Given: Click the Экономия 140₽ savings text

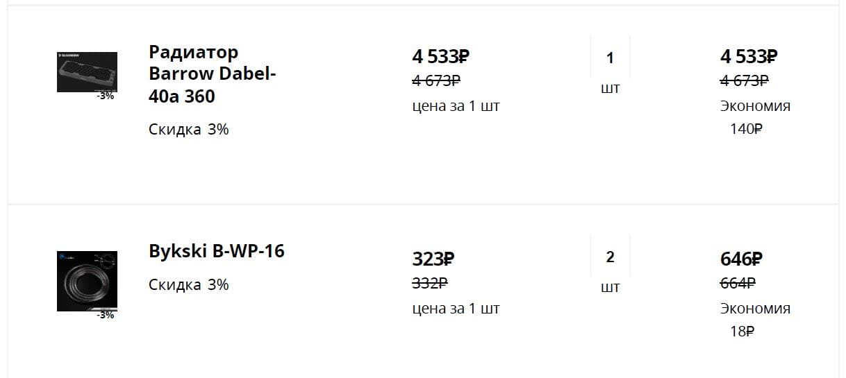Looking at the screenshot, I should click(x=754, y=117).
